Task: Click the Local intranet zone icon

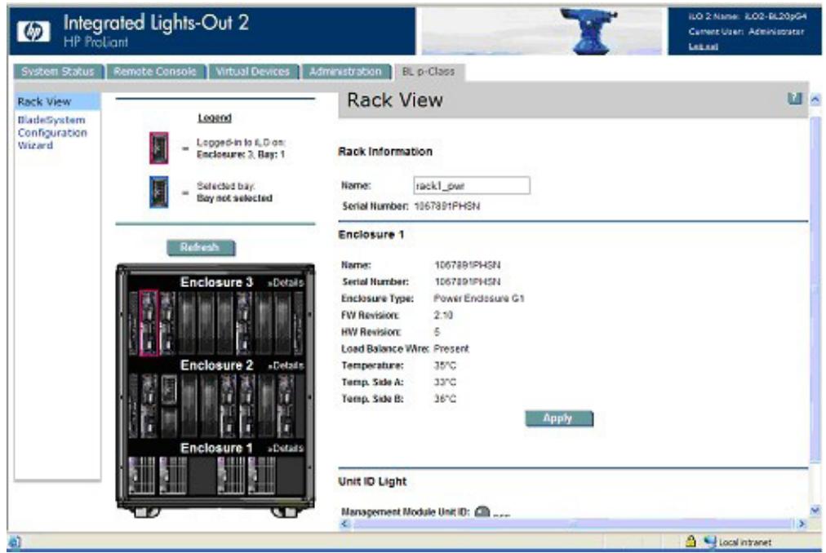Action: (709, 541)
